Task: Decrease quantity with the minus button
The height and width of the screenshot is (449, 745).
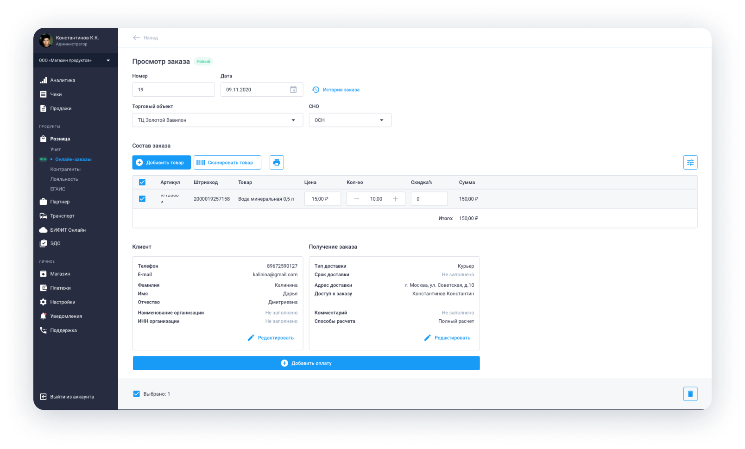Action: click(356, 199)
